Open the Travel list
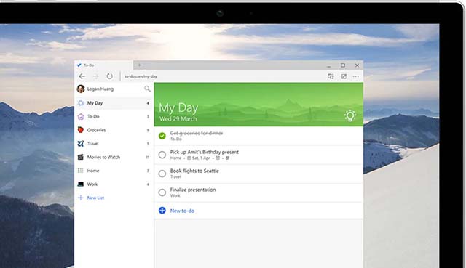 click(114, 144)
